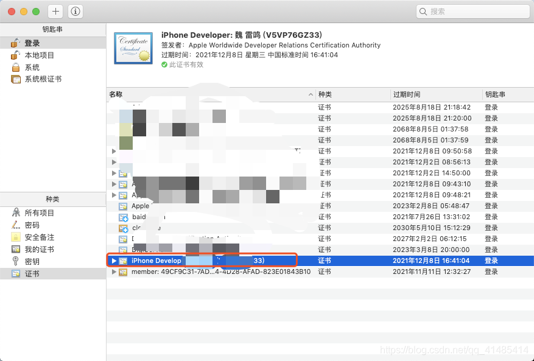Click expiry date 2030年5月10日 15:12:29

click(x=432, y=228)
